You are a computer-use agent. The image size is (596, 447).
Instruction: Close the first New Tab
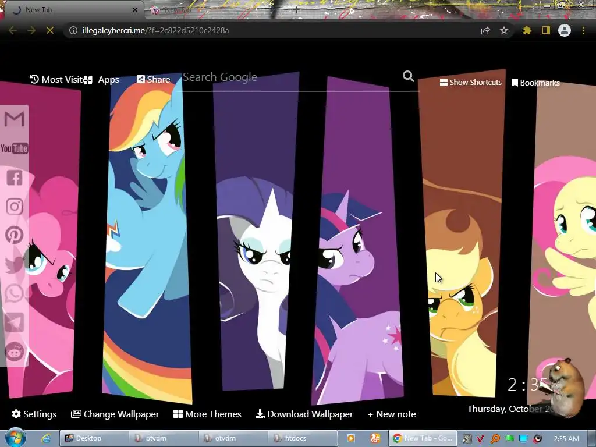135,10
